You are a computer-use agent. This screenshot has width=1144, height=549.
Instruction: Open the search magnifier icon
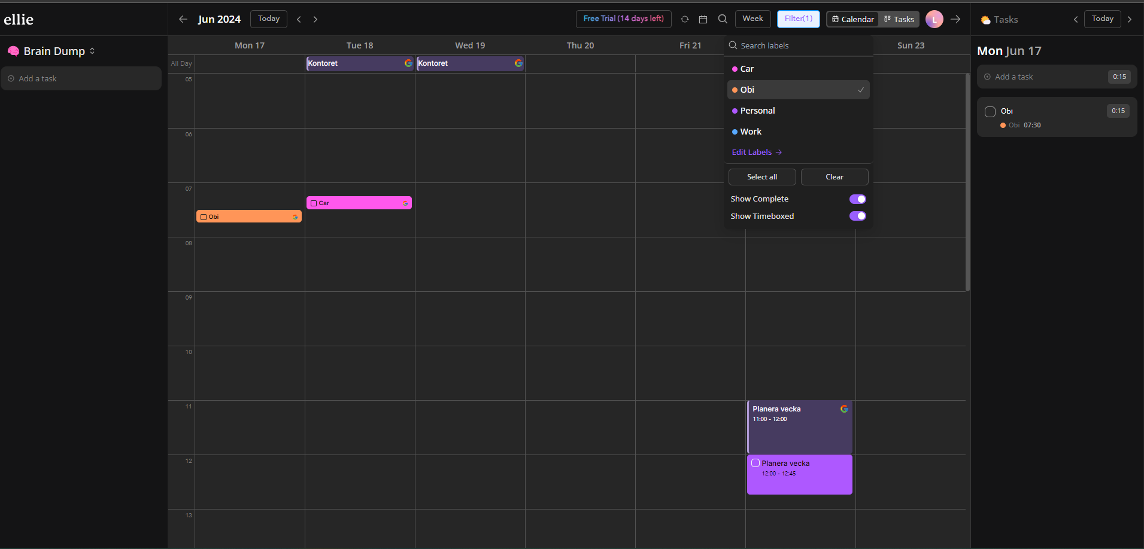point(723,19)
